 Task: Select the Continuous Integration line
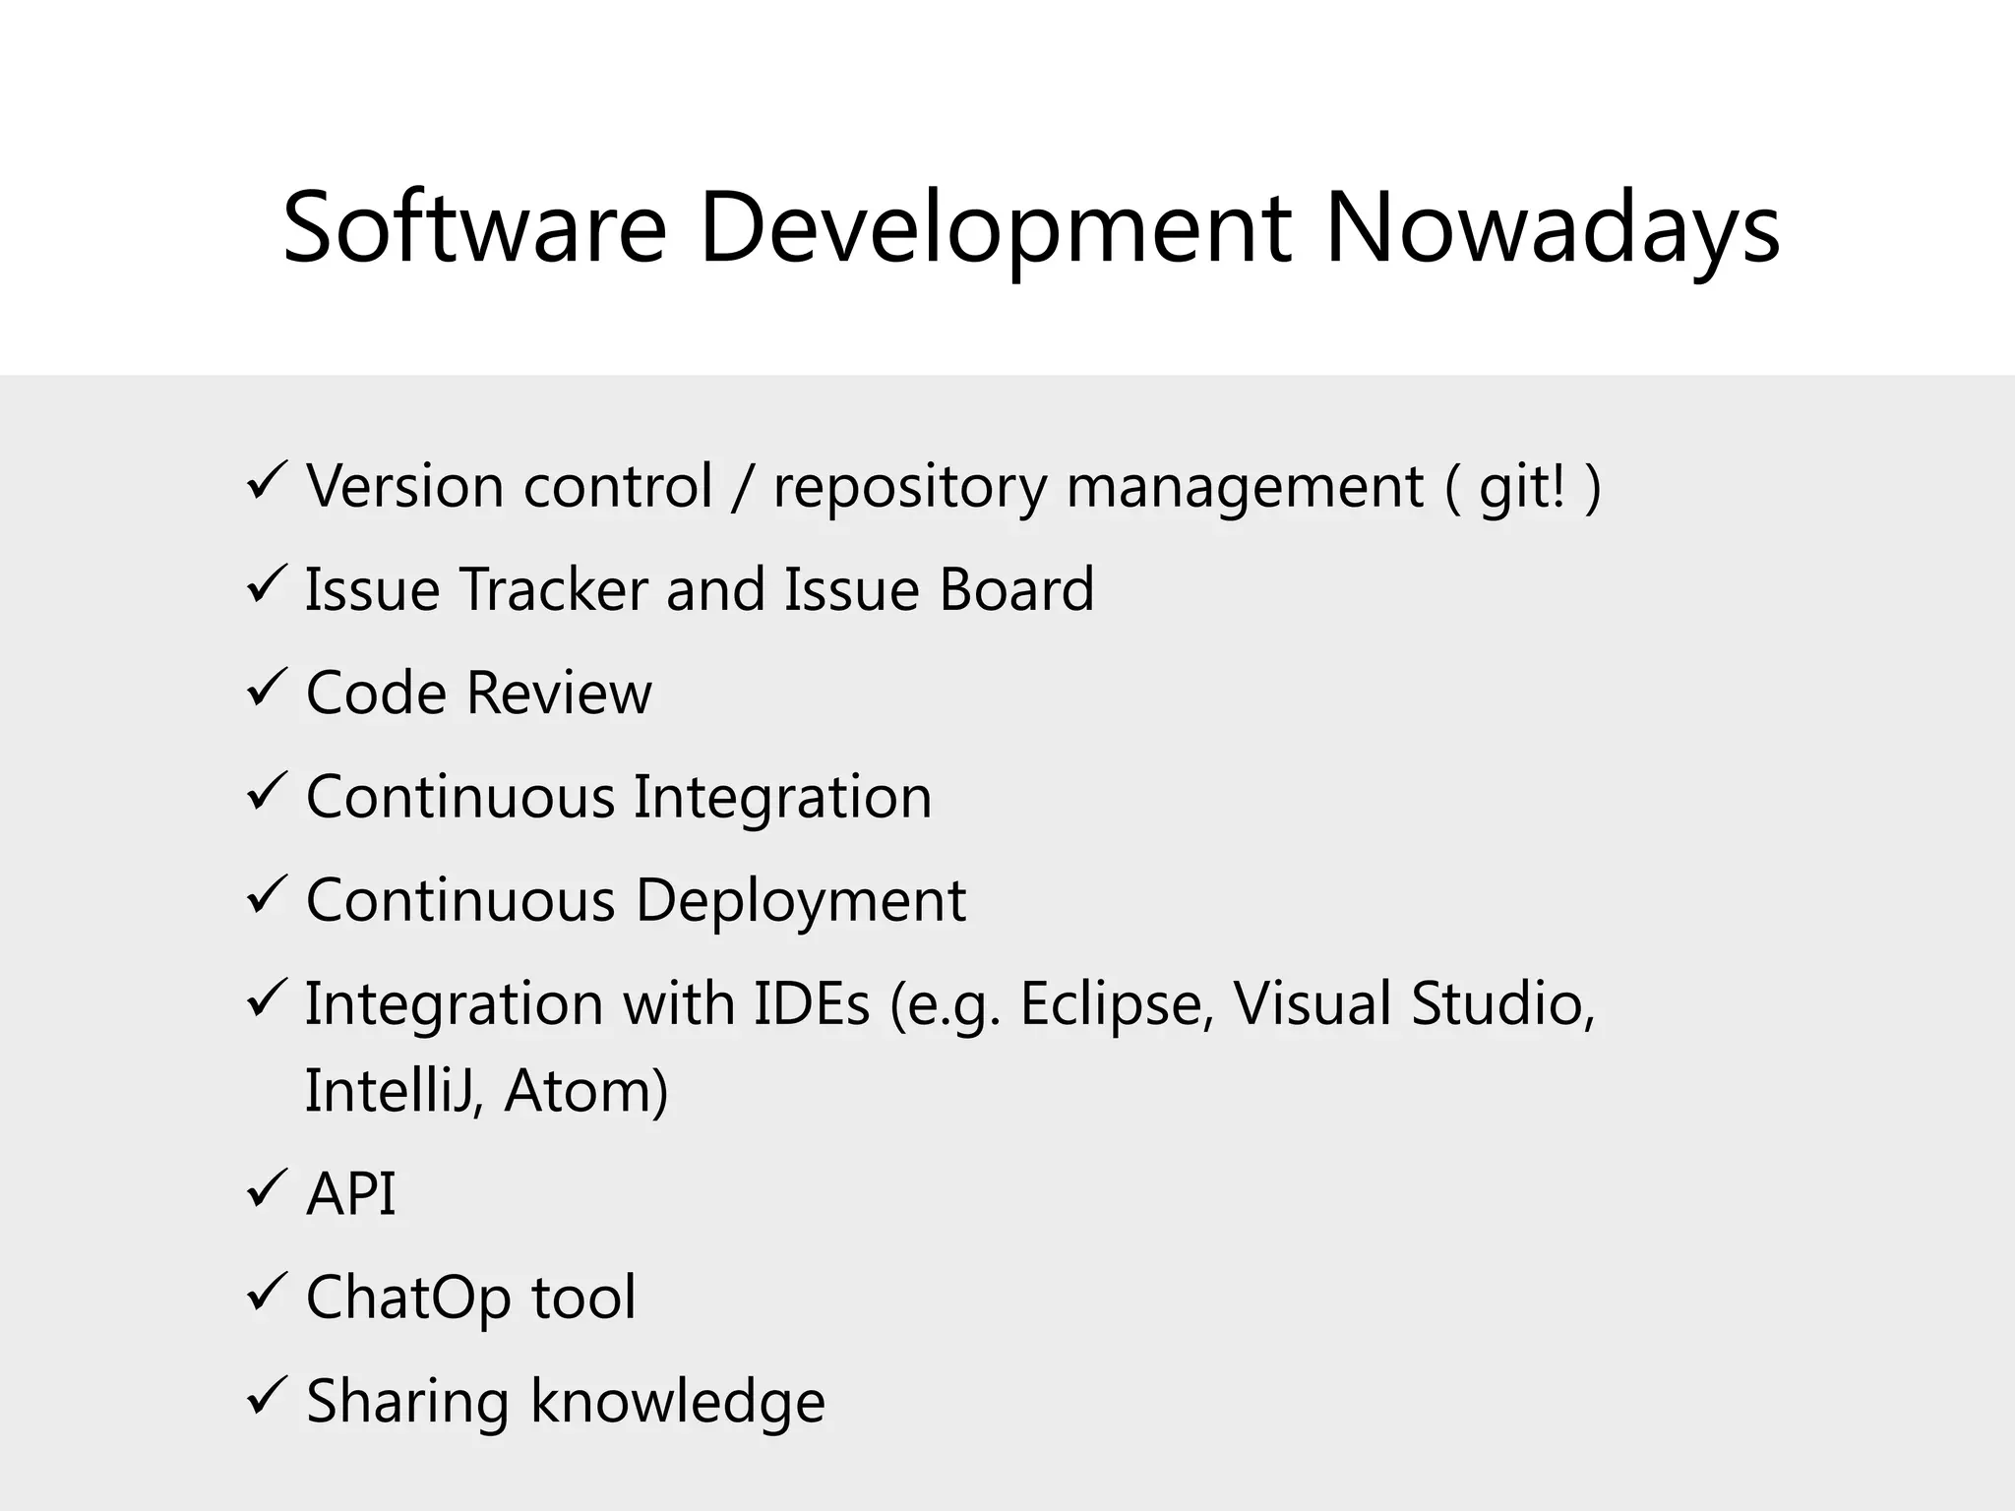[618, 796]
